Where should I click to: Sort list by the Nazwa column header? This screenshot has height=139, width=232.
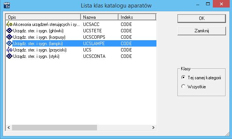99,17
